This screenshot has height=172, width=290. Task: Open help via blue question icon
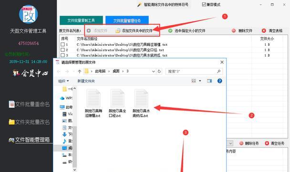219,81
